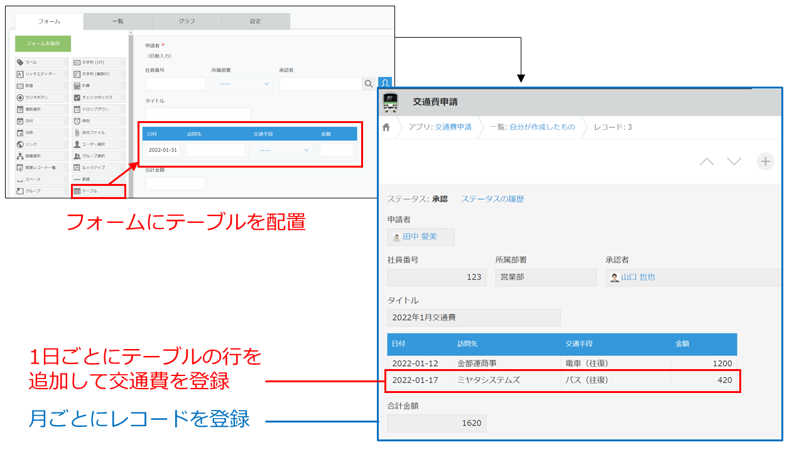Click the ルックアップ field icon
The height and width of the screenshot is (452, 804).
point(97,167)
